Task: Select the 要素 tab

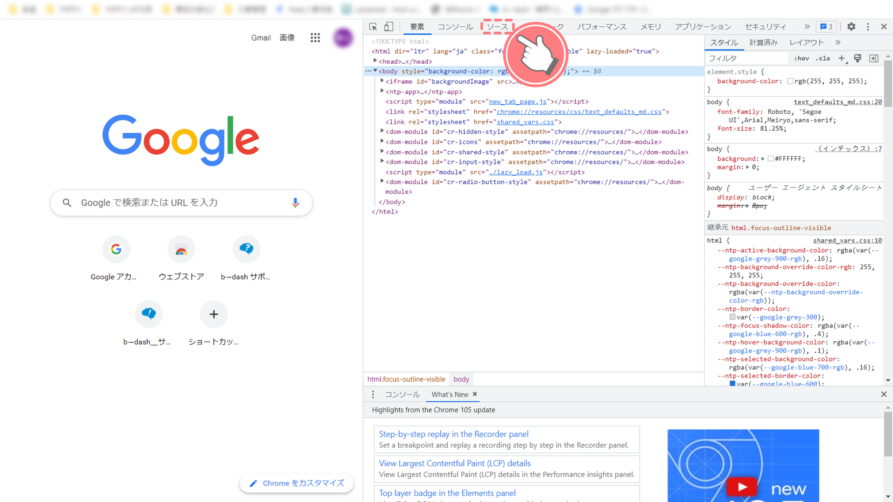Action: (x=417, y=27)
